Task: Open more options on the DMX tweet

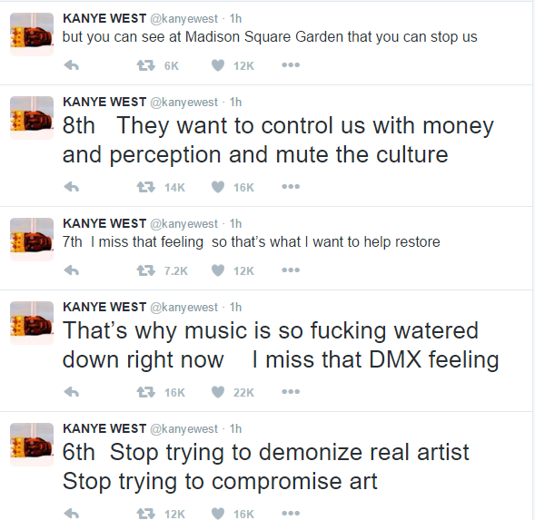Action: (291, 391)
